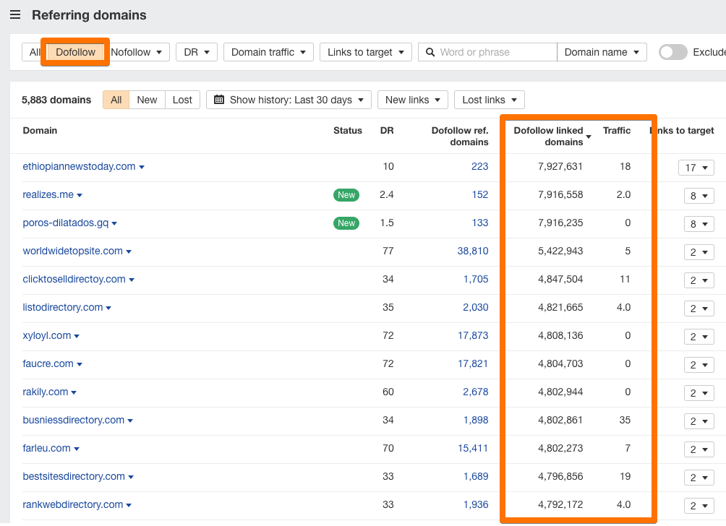Screen dimensions: 726x526
Task: Toggle the Exclude switch
Action: tap(672, 52)
